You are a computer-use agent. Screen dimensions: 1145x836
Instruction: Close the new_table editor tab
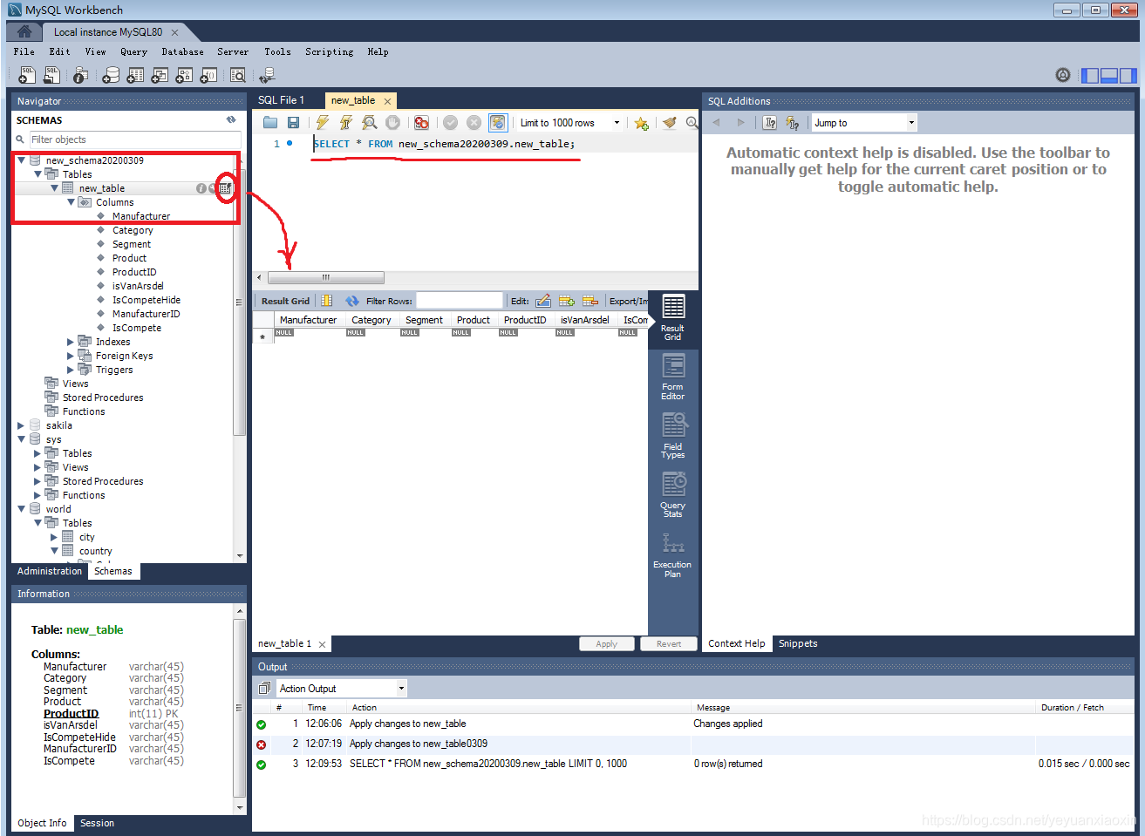(388, 101)
